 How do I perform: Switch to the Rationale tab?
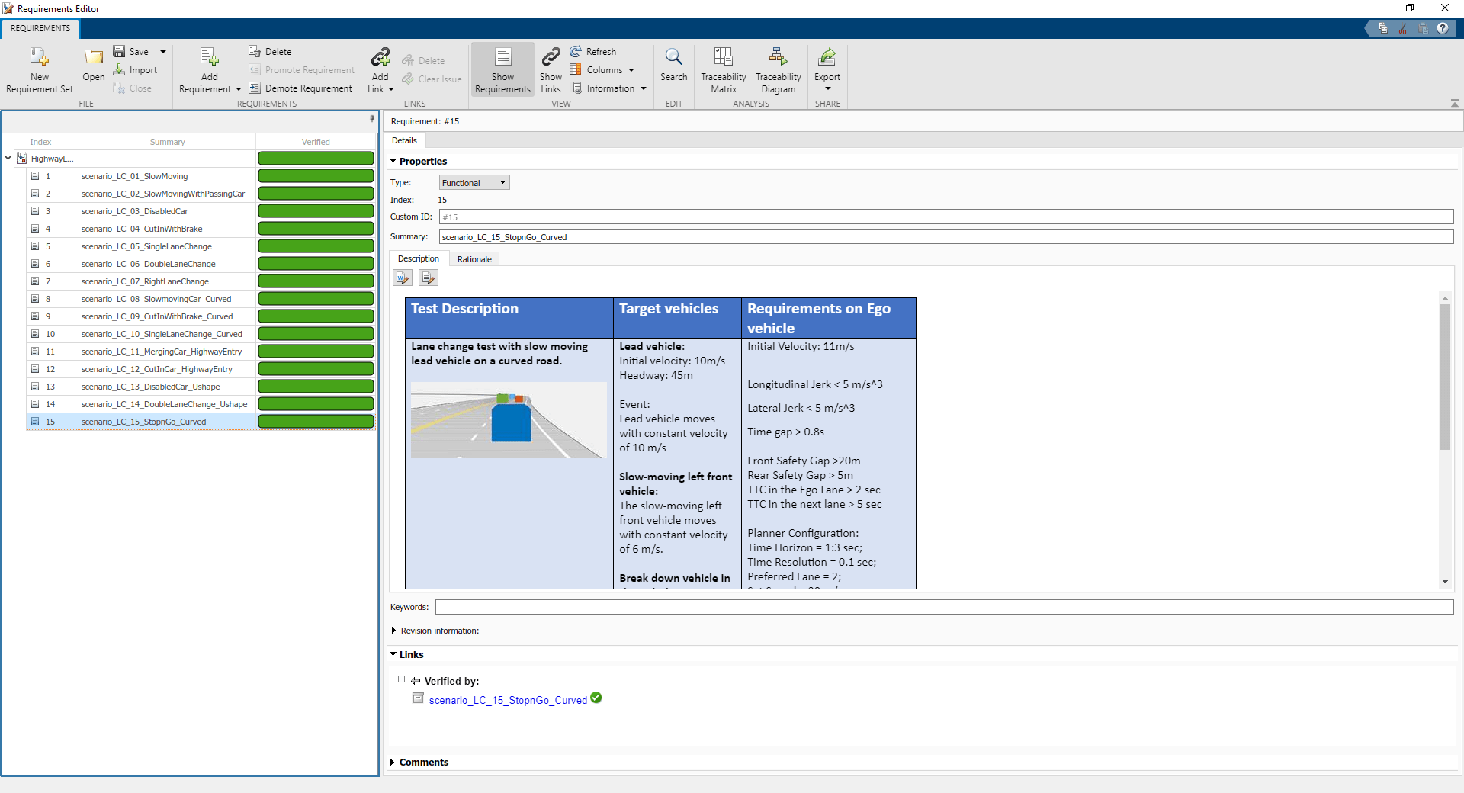(474, 258)
